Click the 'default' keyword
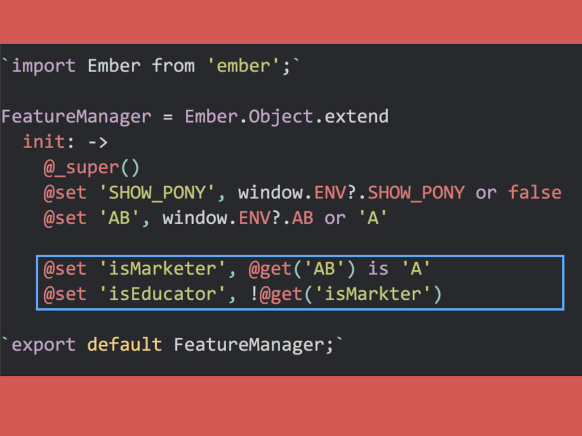The width and height of the screenshot is (582, 436). pos(124,345)
